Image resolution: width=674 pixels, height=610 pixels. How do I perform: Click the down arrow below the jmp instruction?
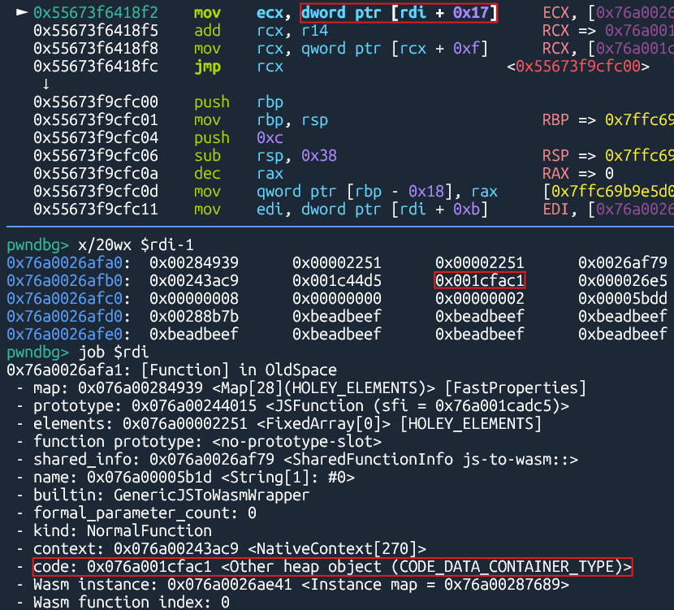click(45, 84)
